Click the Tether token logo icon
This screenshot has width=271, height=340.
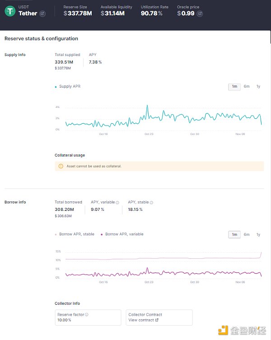click(10, 11)
